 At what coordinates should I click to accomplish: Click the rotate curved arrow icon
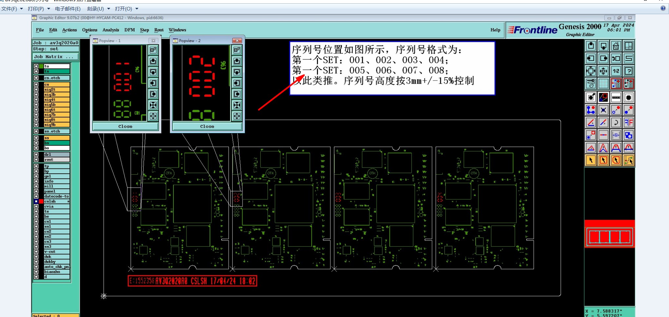tap(616, 123)
